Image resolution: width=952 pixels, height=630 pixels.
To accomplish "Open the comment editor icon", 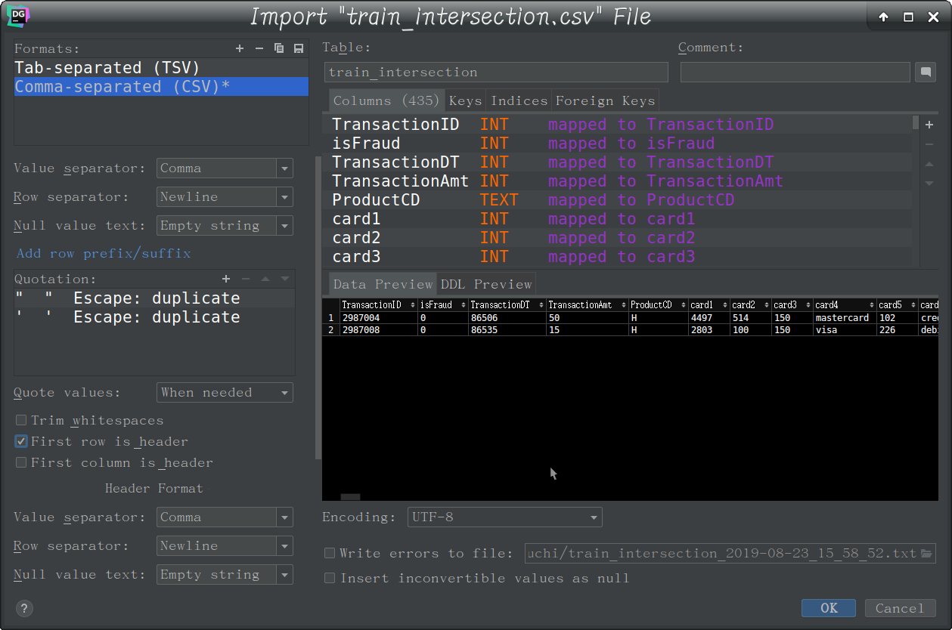I will click(925, 73).
